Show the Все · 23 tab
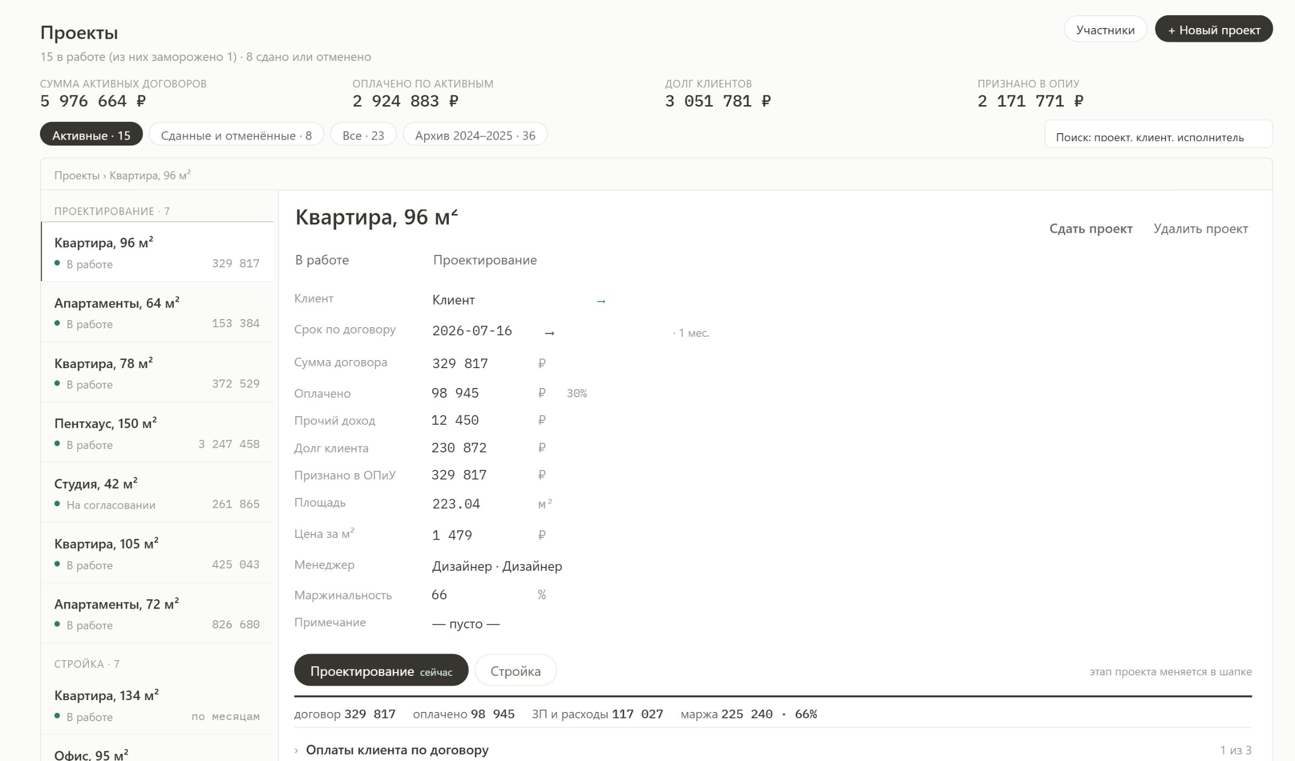This screenshot has height=761, width=1295. [363, 135]
